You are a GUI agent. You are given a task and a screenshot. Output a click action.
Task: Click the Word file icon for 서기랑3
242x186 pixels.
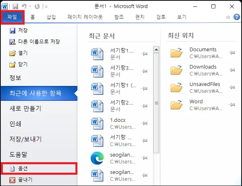coord(97,71)
